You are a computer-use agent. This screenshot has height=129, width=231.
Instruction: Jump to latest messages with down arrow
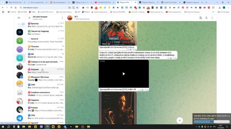click(180, 120)
